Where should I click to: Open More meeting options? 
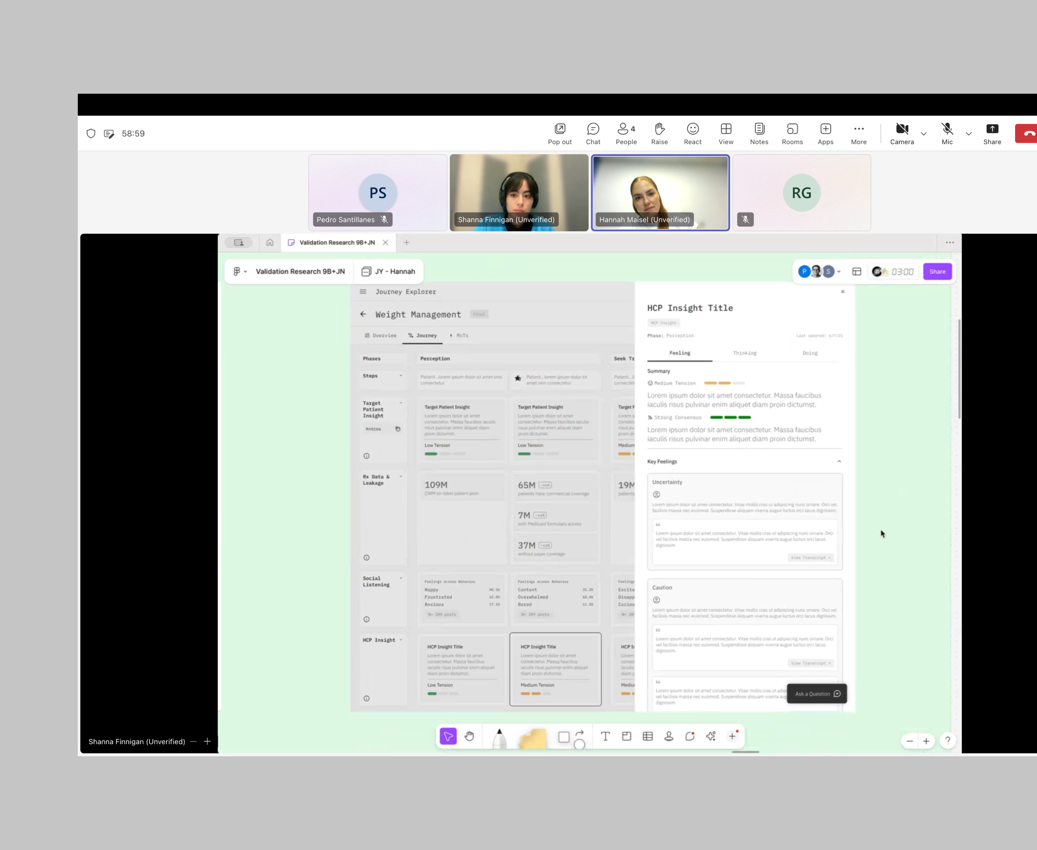coord(858,134)
